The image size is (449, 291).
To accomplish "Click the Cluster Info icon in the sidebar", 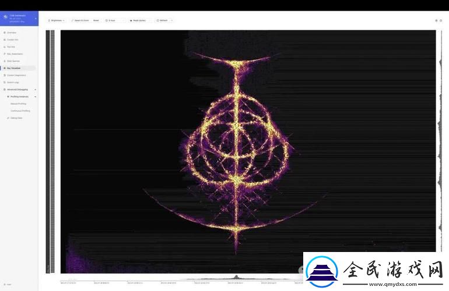I will (5, 40).
